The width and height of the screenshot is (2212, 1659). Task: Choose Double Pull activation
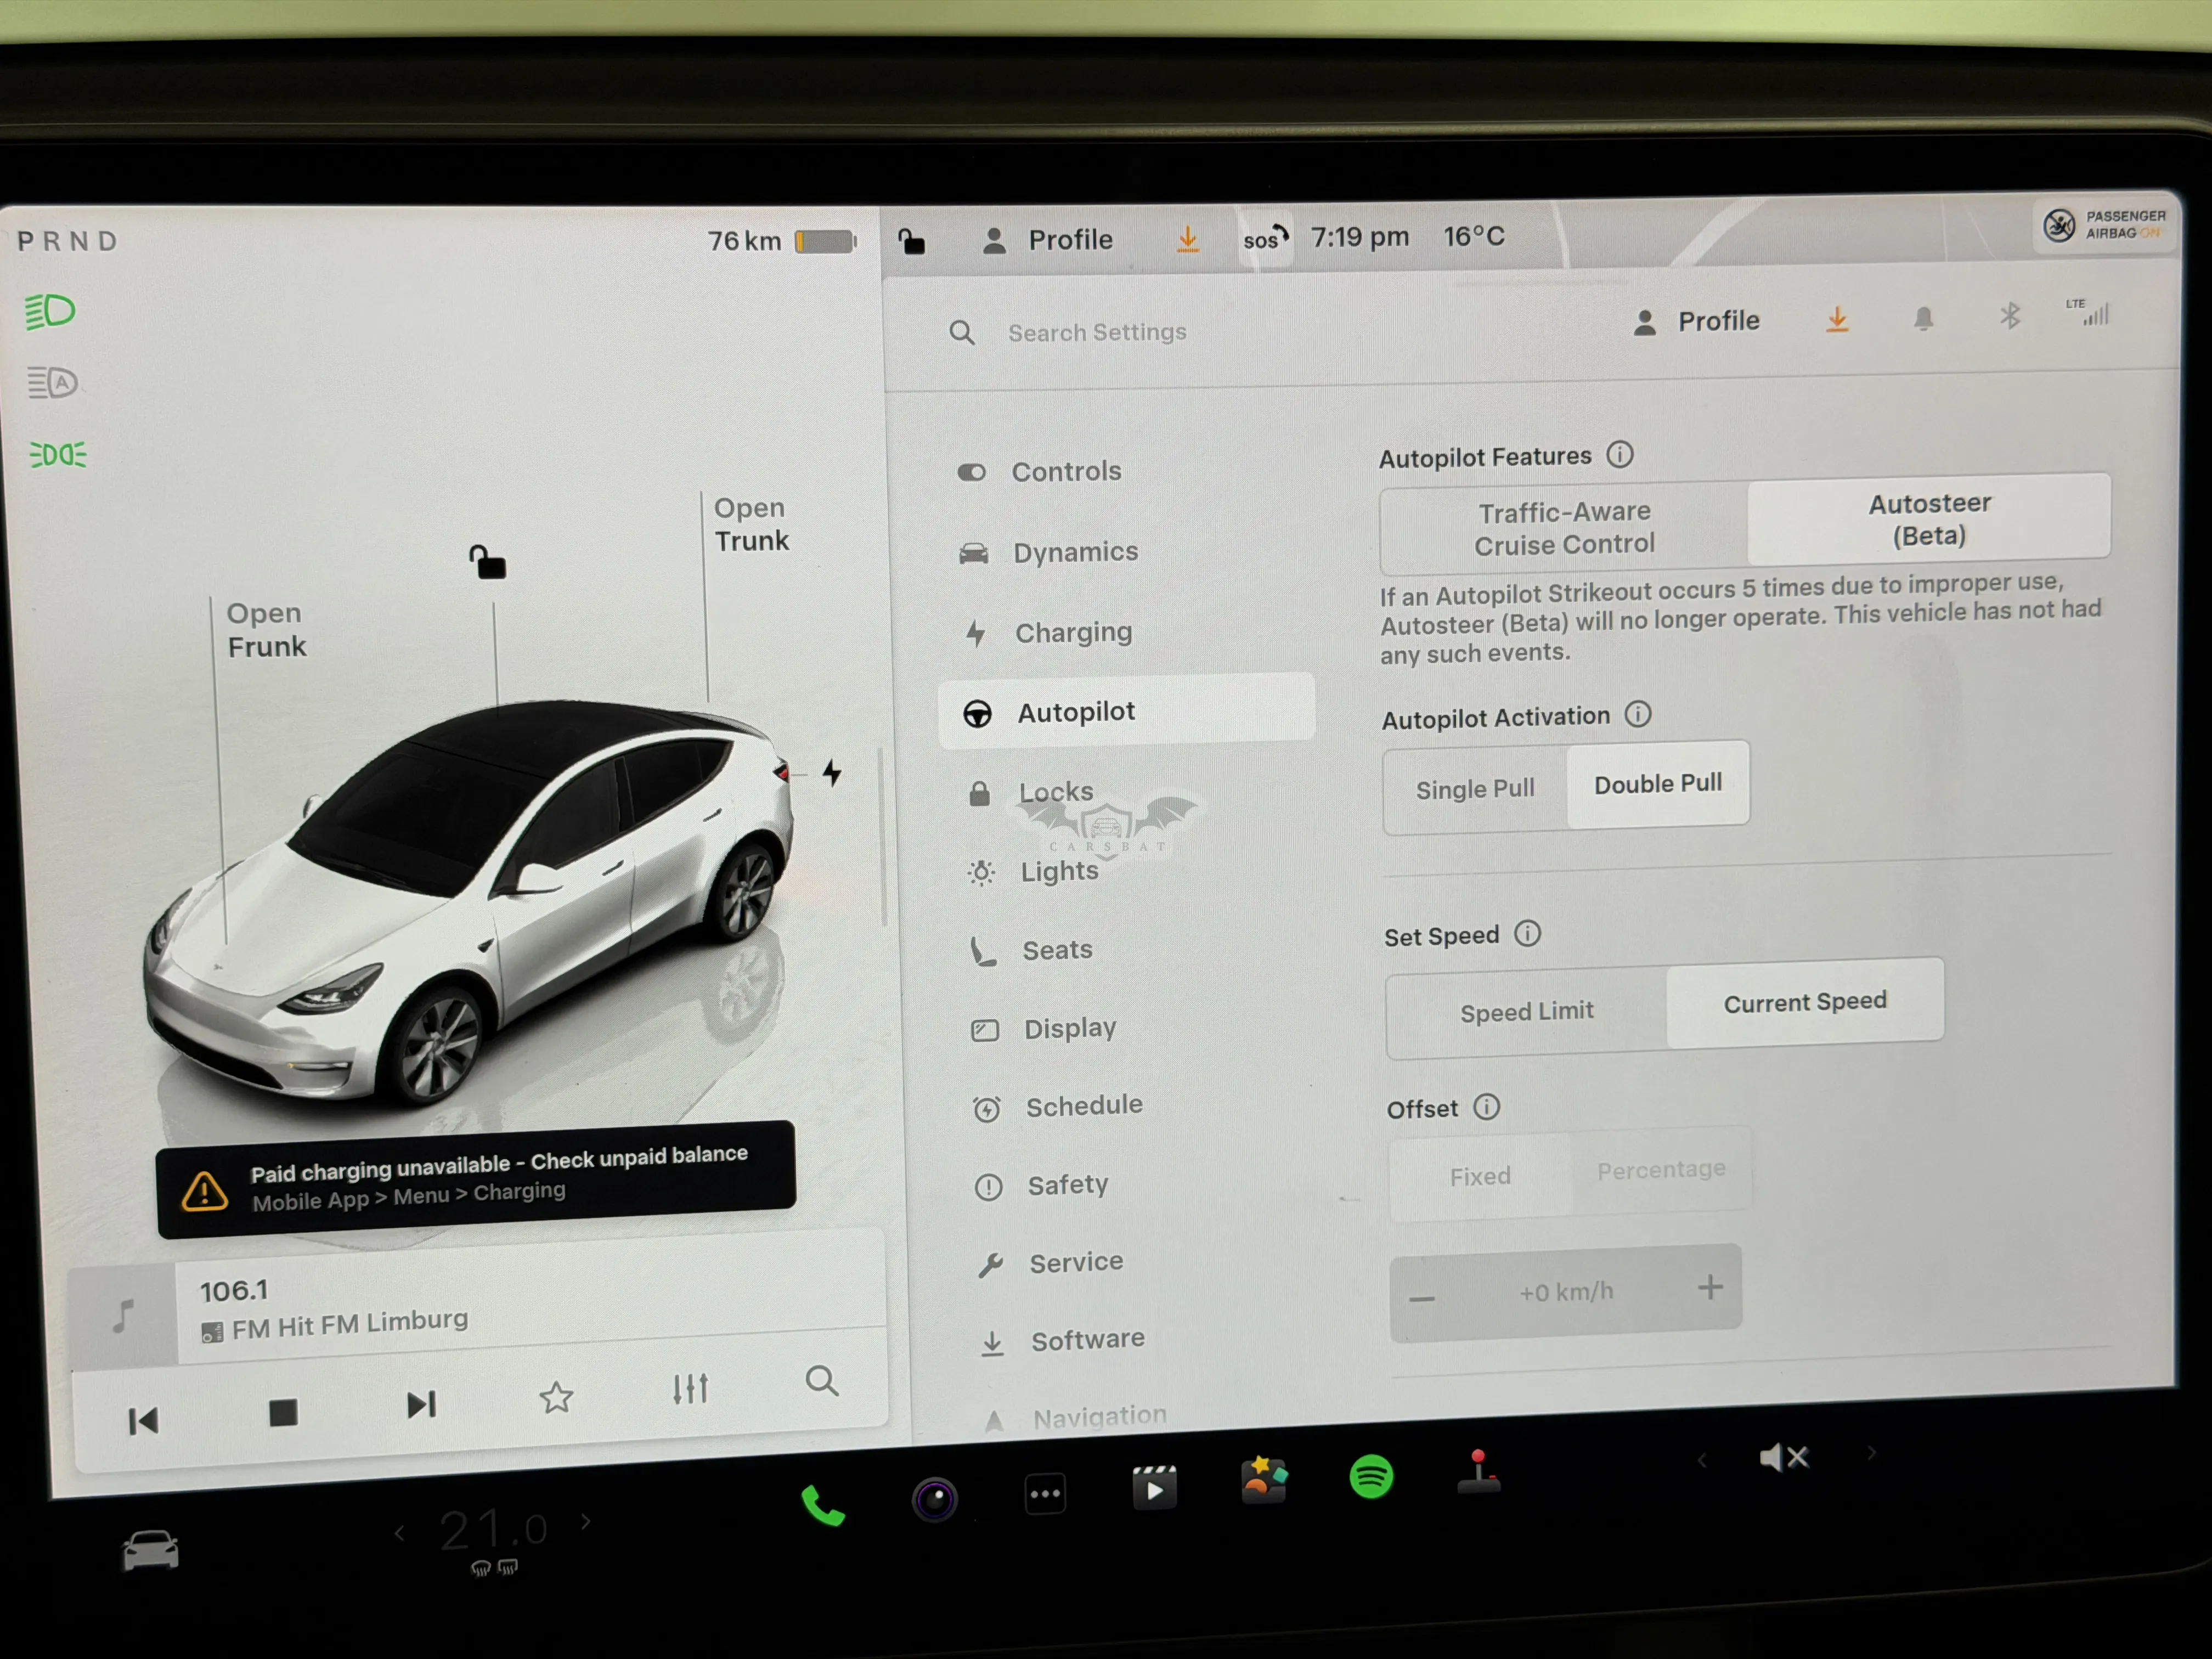(1658, 783)
